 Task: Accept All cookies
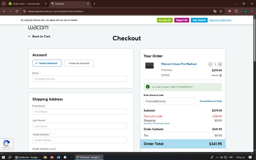coord(165,20)
